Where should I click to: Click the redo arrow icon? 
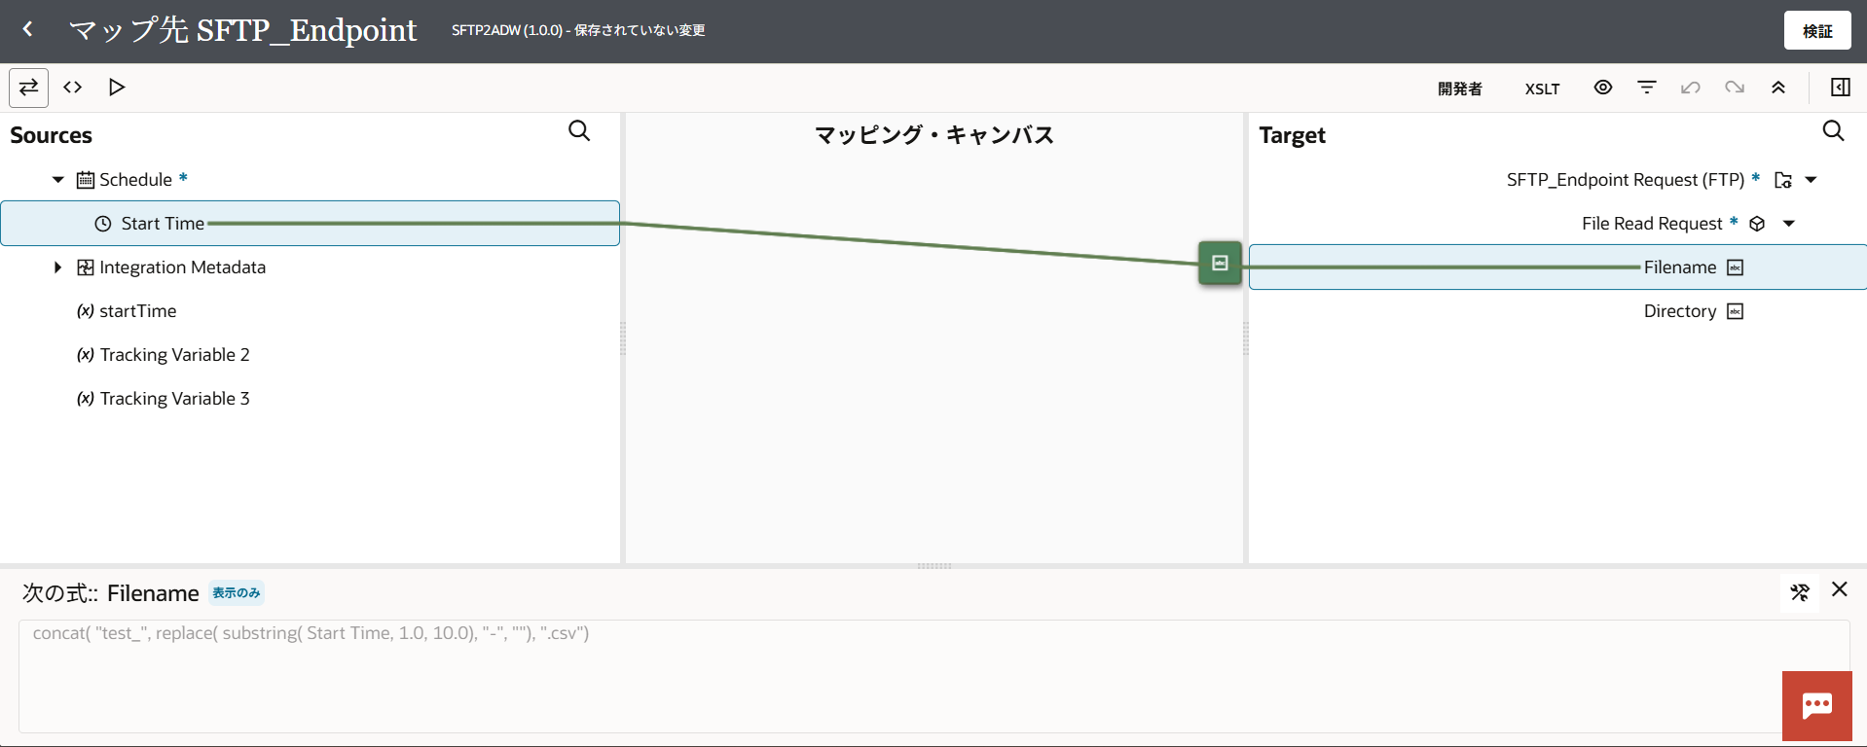pos(1735,88)
